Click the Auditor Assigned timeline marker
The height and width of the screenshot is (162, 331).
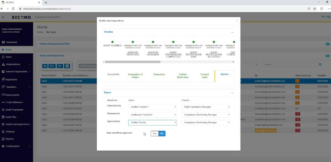tap(153, 42)
